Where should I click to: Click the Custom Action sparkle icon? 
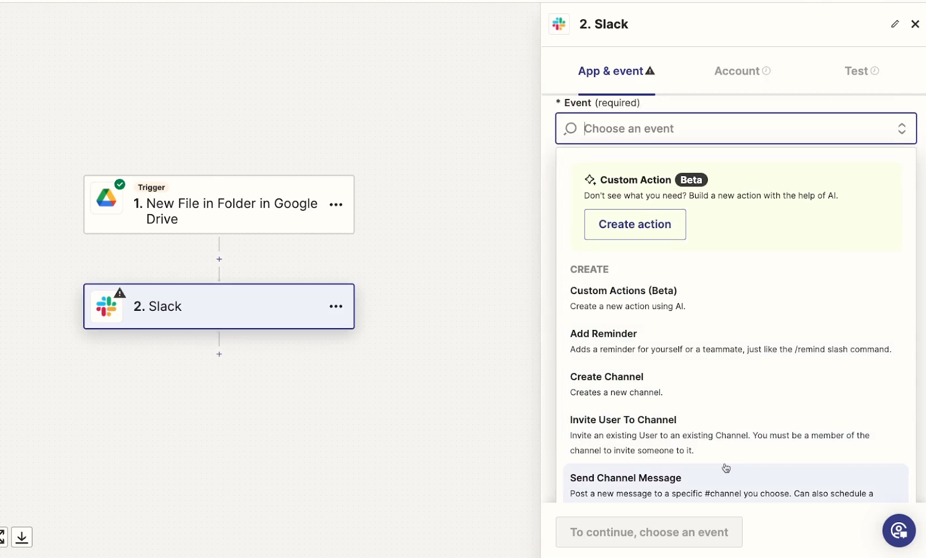click(x=590, y=179)
